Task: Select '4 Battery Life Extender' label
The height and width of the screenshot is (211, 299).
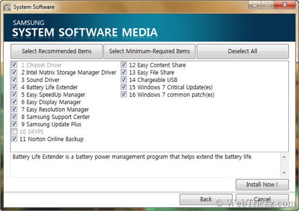Action: point(49,87)
